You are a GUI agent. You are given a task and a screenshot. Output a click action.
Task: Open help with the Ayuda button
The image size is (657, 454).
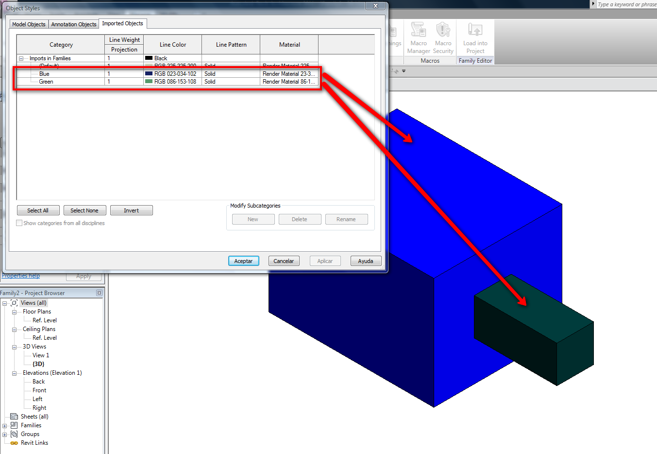coord(366,261)
